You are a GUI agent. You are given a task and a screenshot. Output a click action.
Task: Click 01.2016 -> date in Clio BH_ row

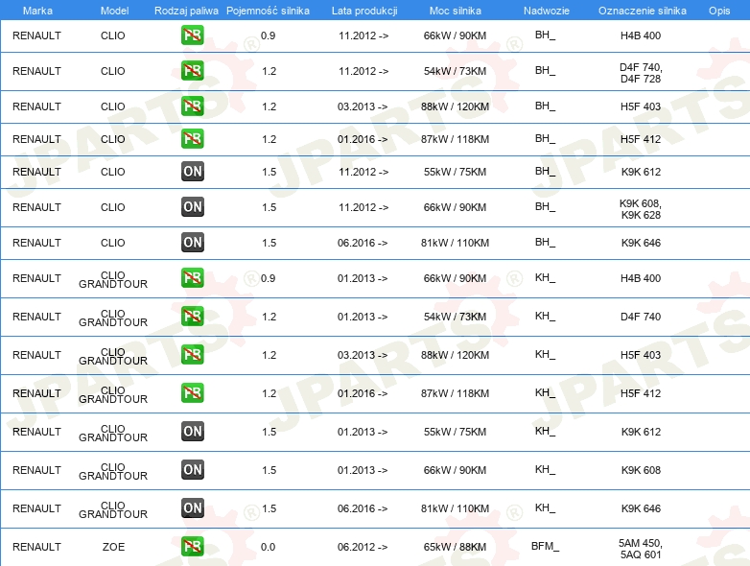point(363,139)
